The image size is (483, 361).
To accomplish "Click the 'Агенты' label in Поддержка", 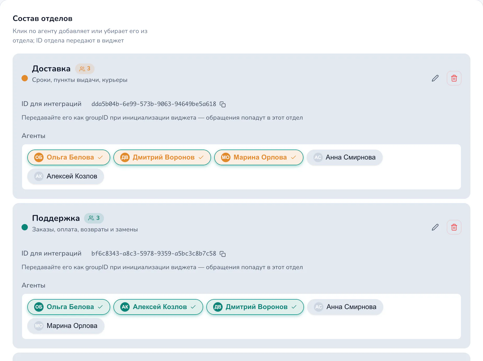I will click(33, 285).
